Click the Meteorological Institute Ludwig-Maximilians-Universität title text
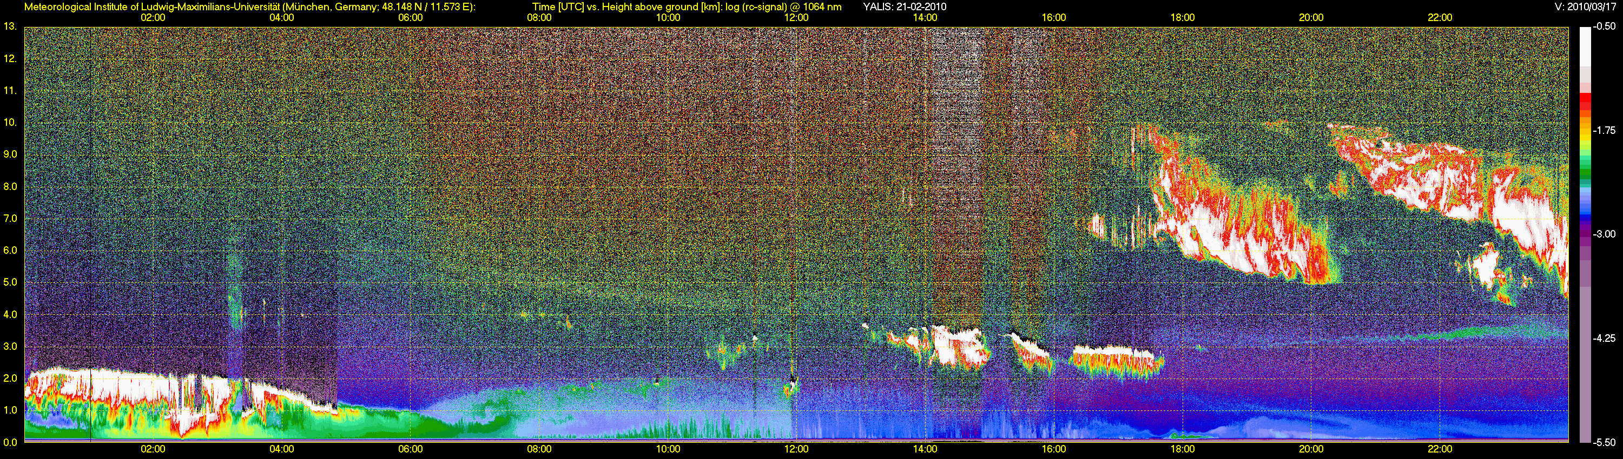Viewport: 1623px width, 459px height. click(x=250, y=7)
